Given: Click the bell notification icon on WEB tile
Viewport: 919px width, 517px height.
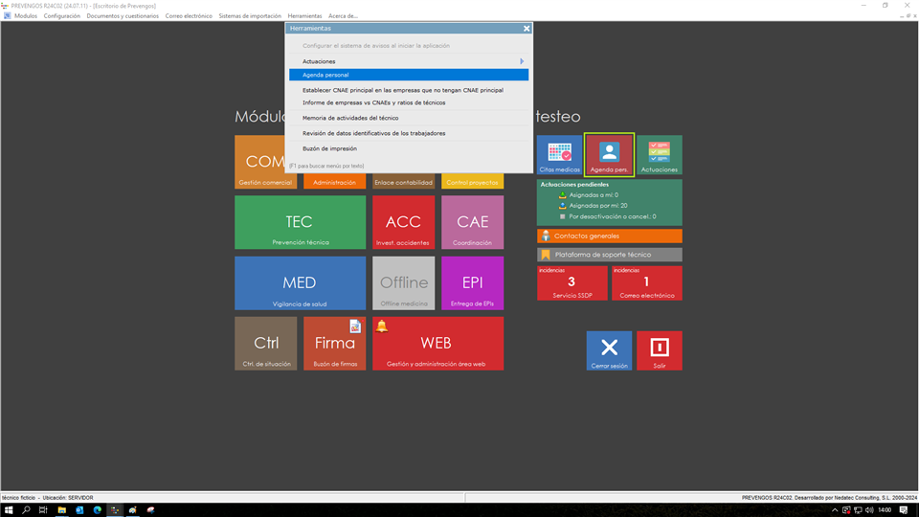Looking at the screenshot, I should pos(382,326).
